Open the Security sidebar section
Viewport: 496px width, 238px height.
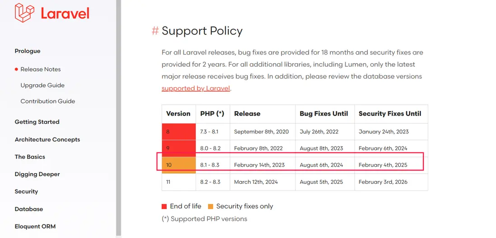26,192
